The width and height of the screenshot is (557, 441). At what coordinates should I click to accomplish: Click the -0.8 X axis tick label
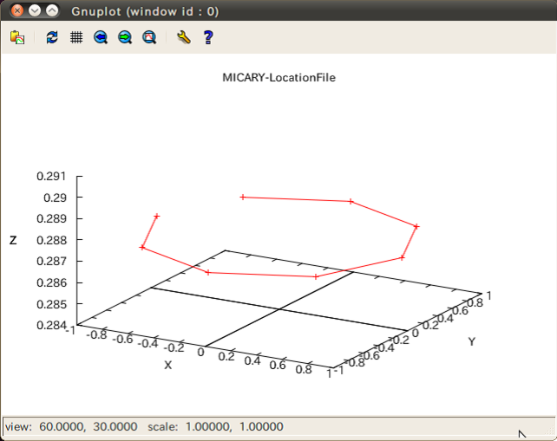point(96,334)
